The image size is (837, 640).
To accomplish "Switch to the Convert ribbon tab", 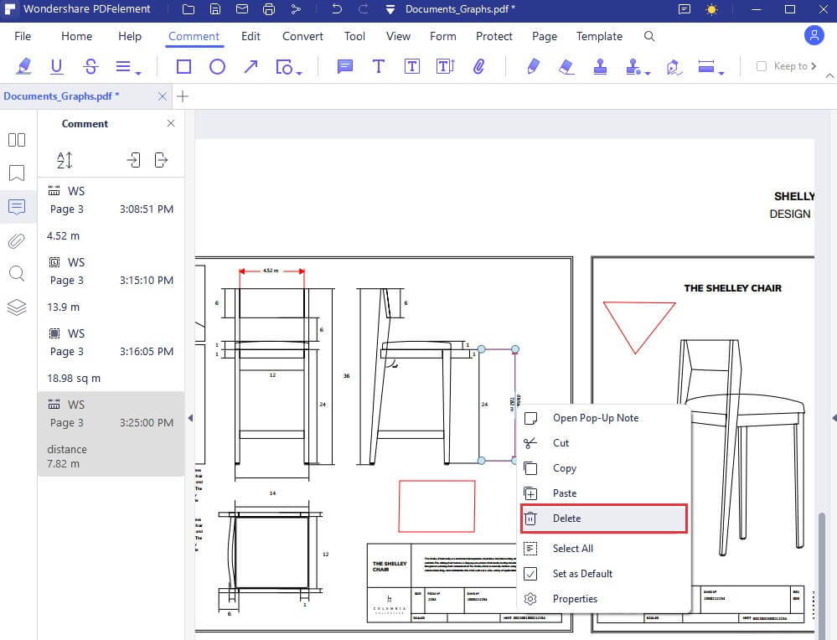I will point(302,36).
